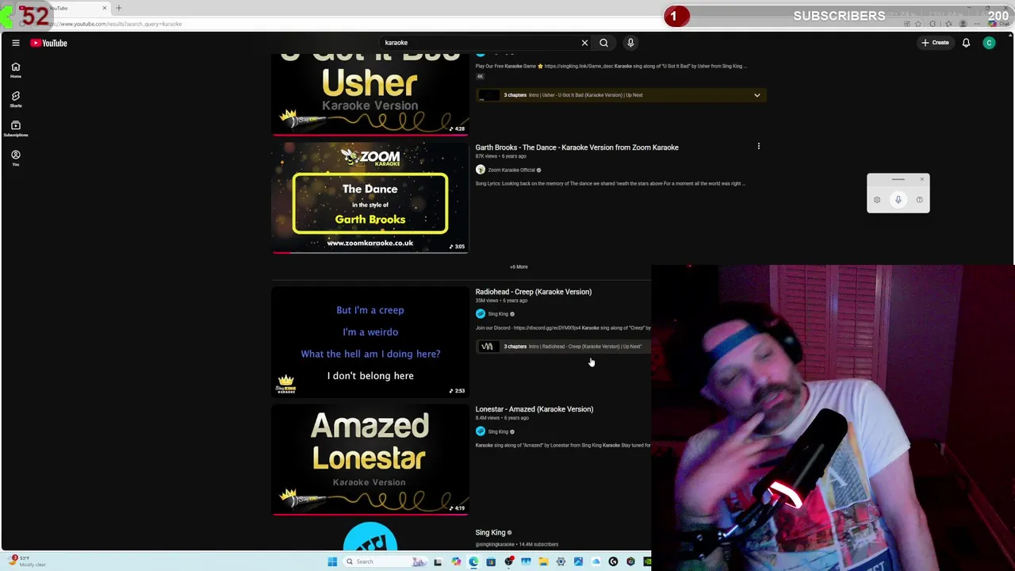Click the magnifier search button
Image resolution: width=1015 pixels, height=571 pixels.
pos(603,43)
